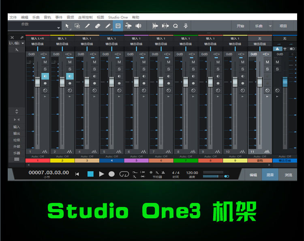Click the Quantize Q icon
The image size is (304, 241).
176,26
